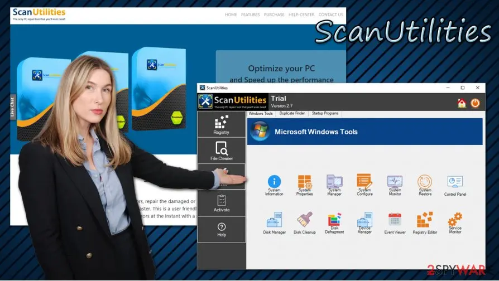Launch the System Manager tool

334,185
